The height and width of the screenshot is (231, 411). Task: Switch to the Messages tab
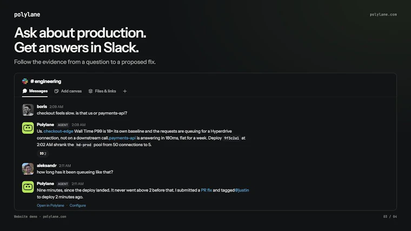coord(35,91)
